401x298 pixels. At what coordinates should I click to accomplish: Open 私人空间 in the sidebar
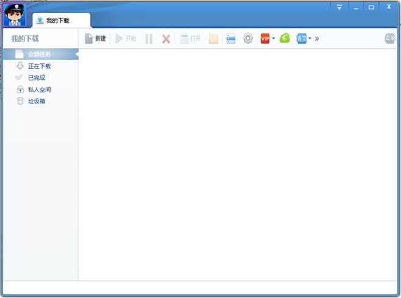[x=41, y=90]
